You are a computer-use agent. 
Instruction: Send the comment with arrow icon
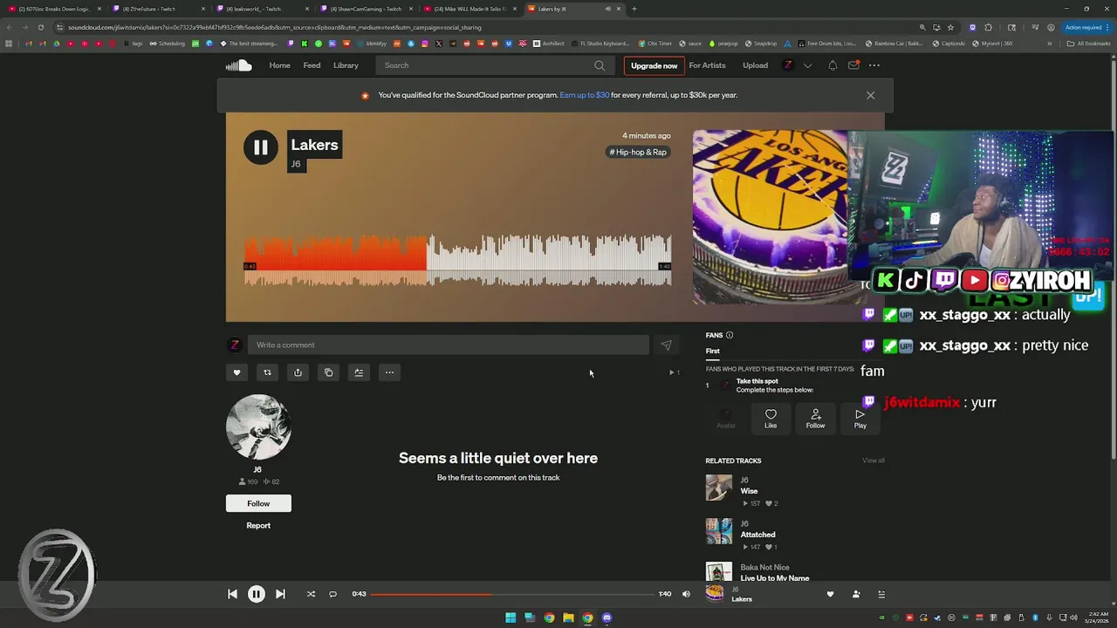click(666, 345)
